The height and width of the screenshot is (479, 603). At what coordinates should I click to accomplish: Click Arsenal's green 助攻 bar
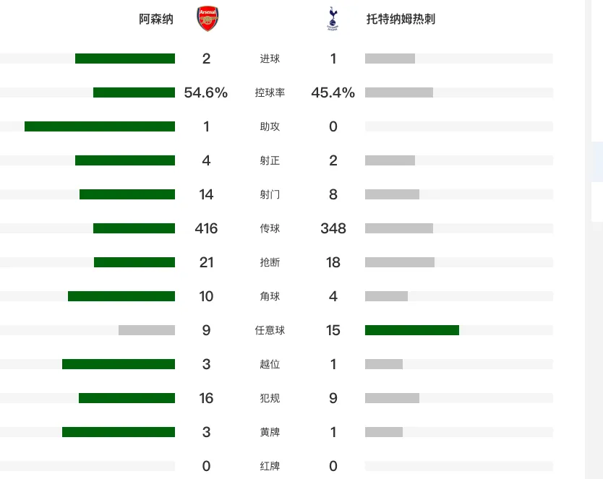100,126
